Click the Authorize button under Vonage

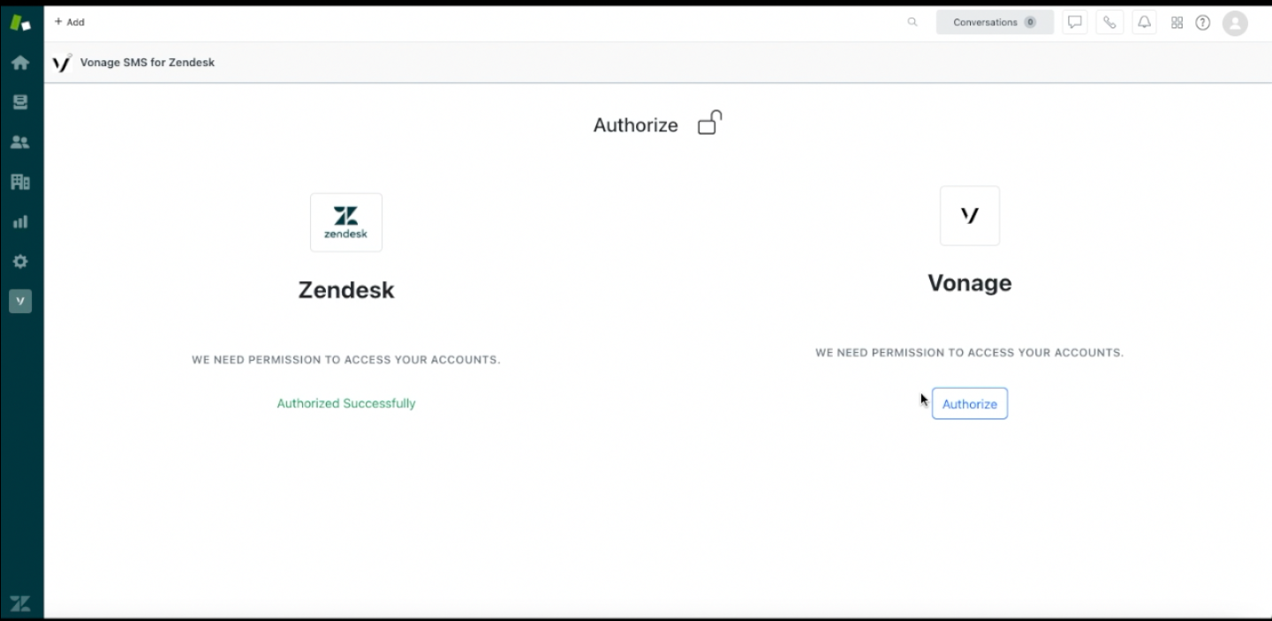(970, 403)
